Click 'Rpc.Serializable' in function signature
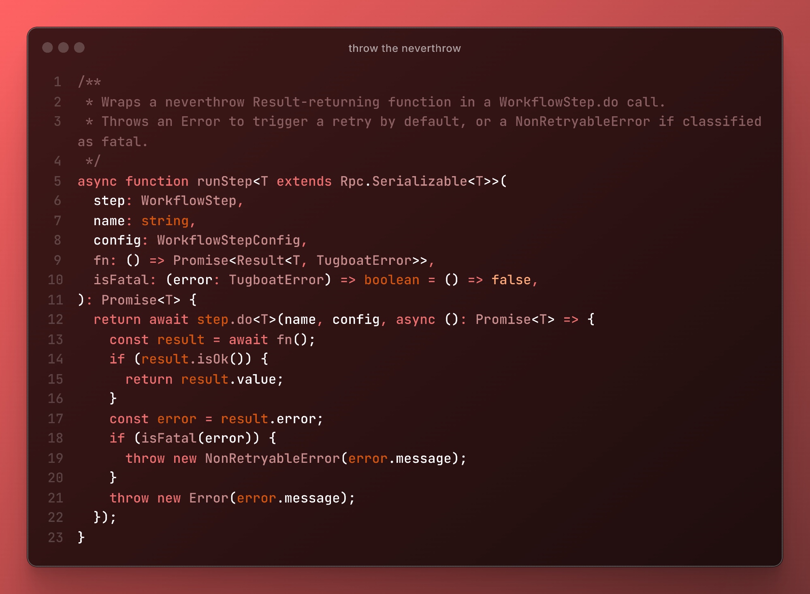 click(403, 181)
